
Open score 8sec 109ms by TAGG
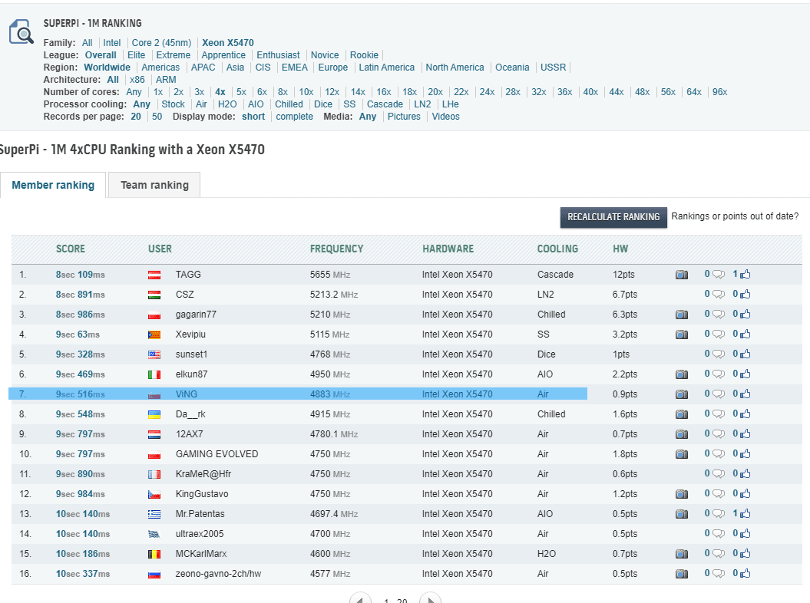point(80,275)
